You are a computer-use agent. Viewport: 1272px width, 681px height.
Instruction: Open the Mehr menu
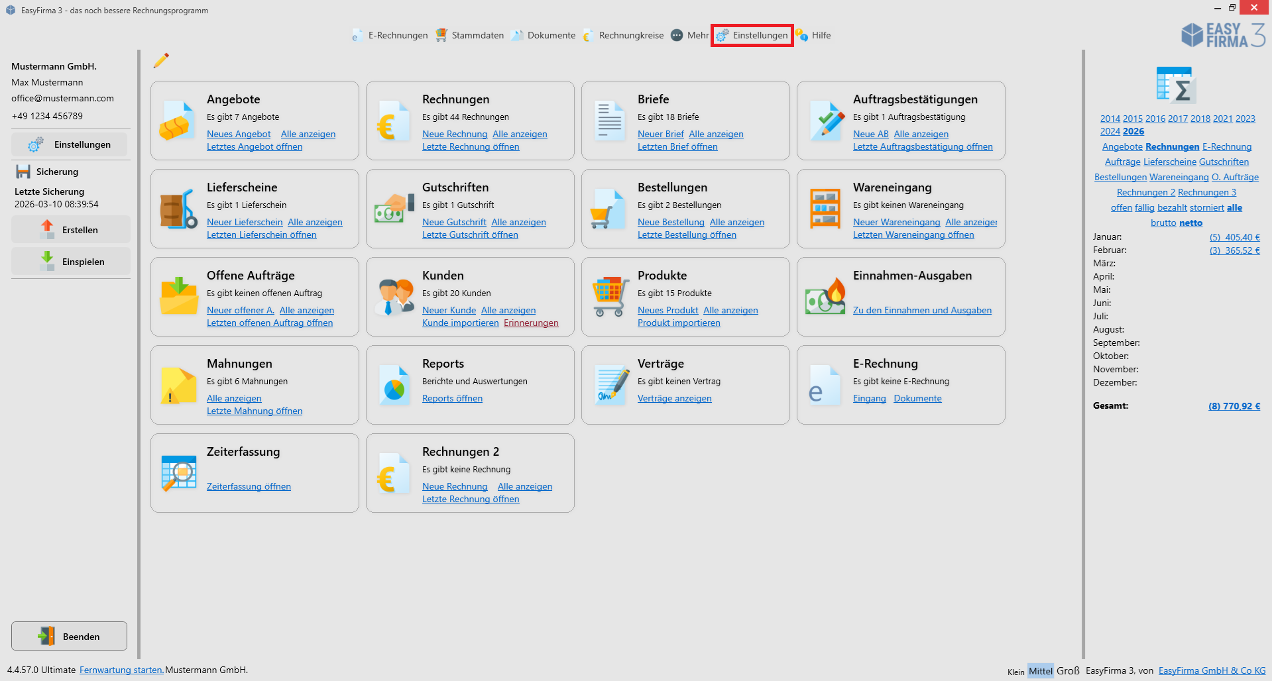(689, 36)
